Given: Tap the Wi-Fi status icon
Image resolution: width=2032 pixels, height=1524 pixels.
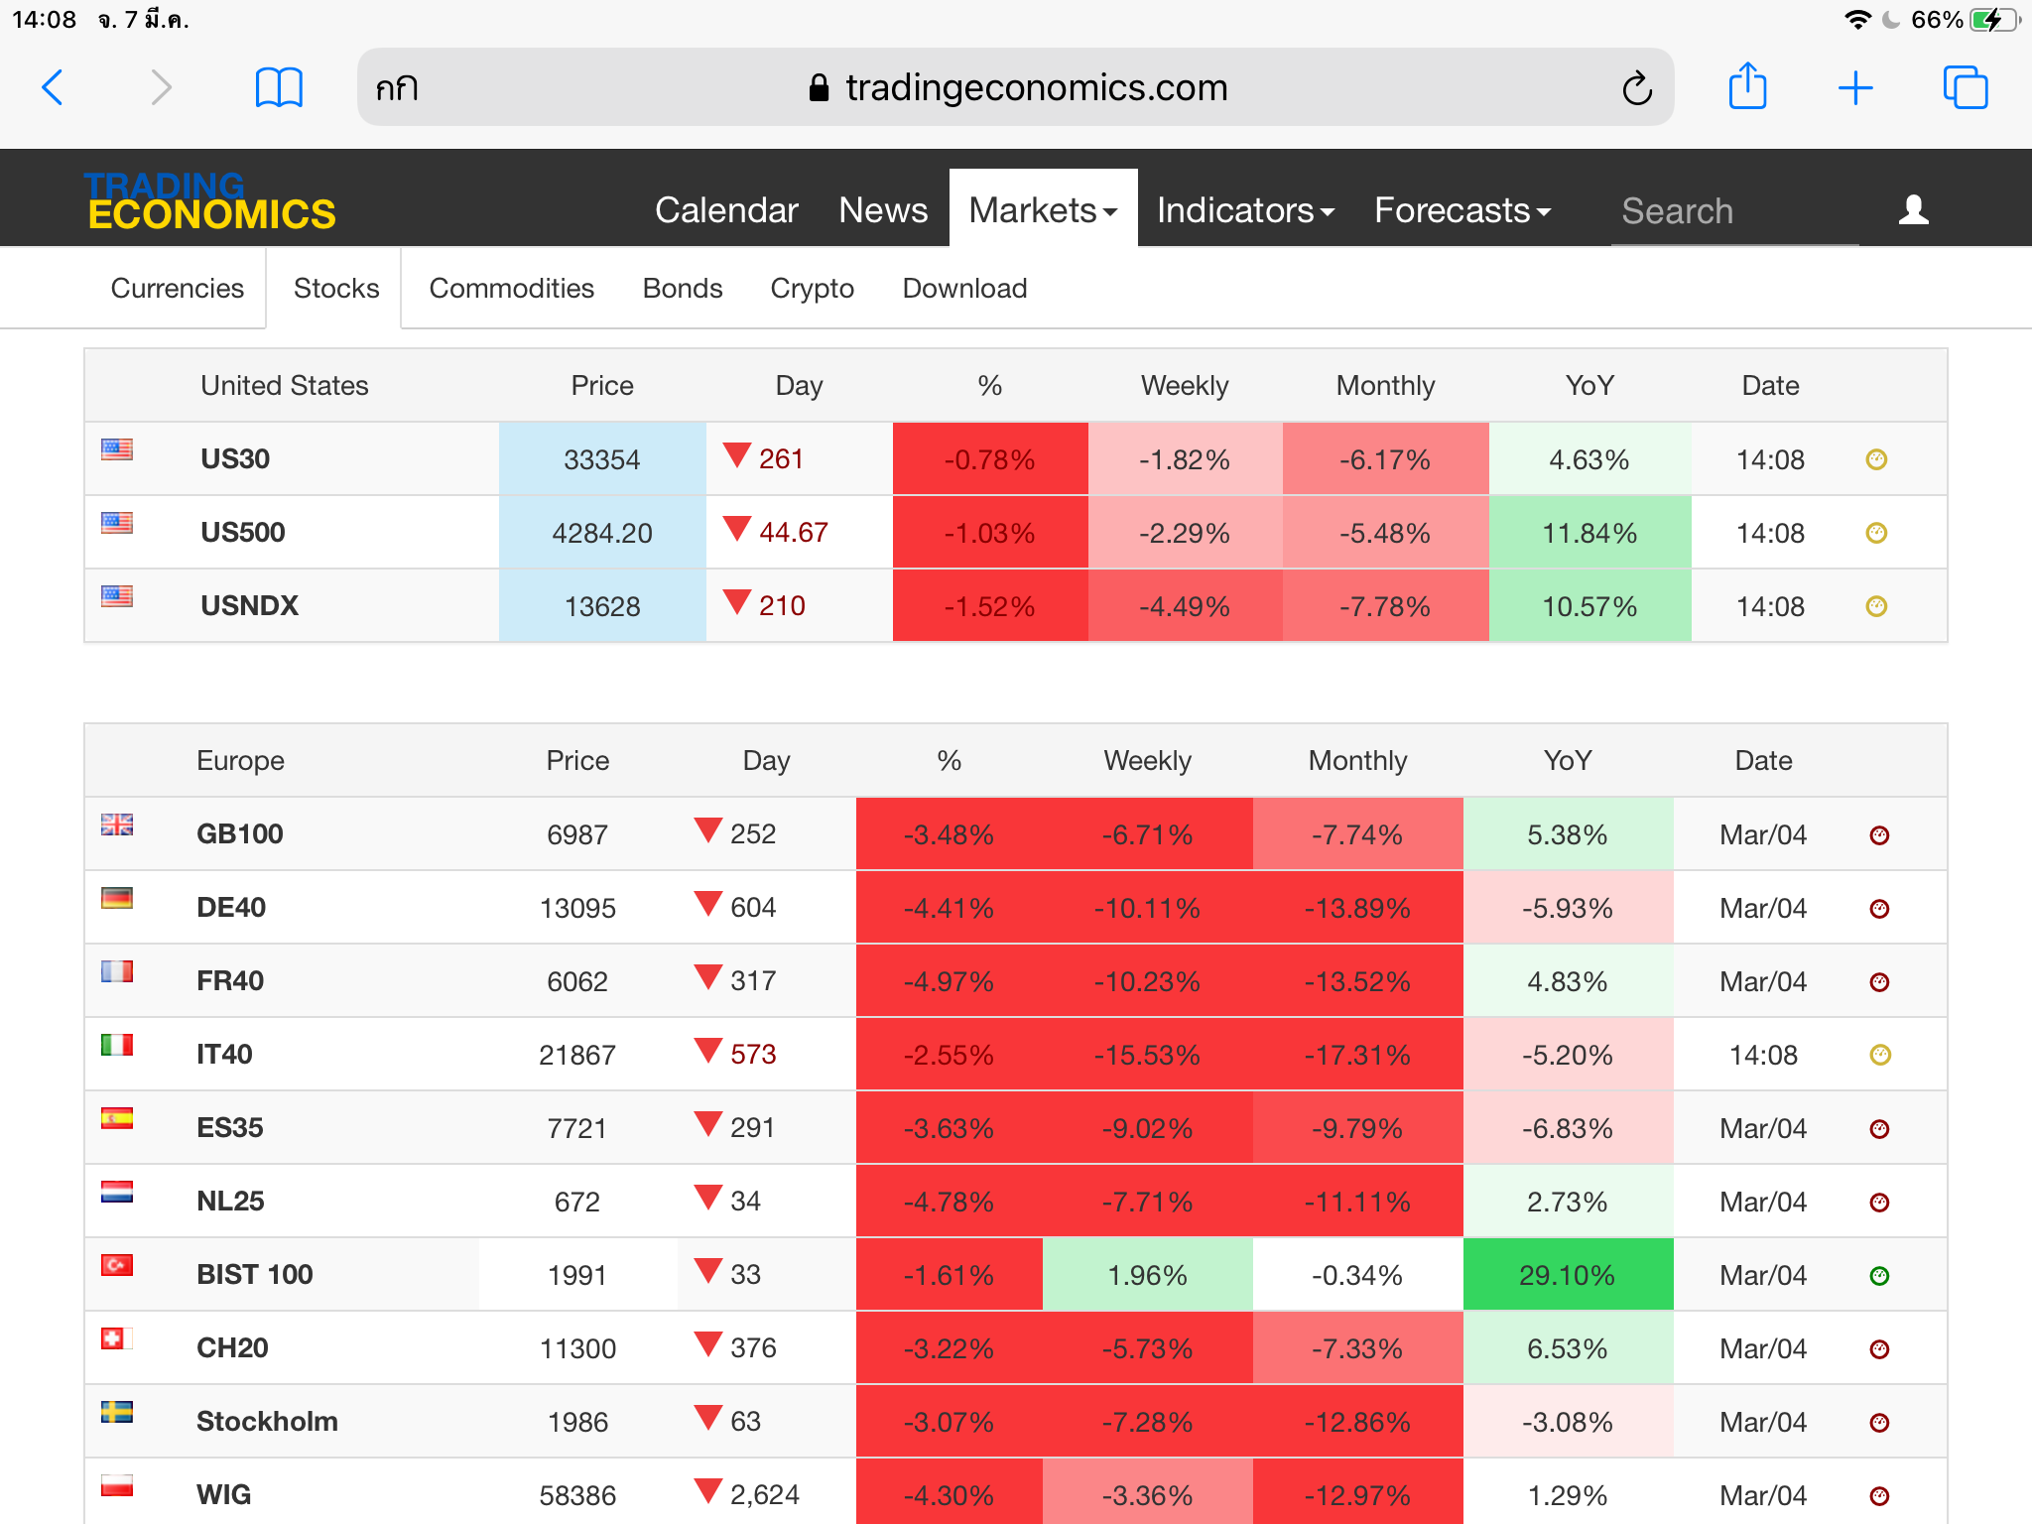Looking at the screenshot, I should coord(1857,20).
